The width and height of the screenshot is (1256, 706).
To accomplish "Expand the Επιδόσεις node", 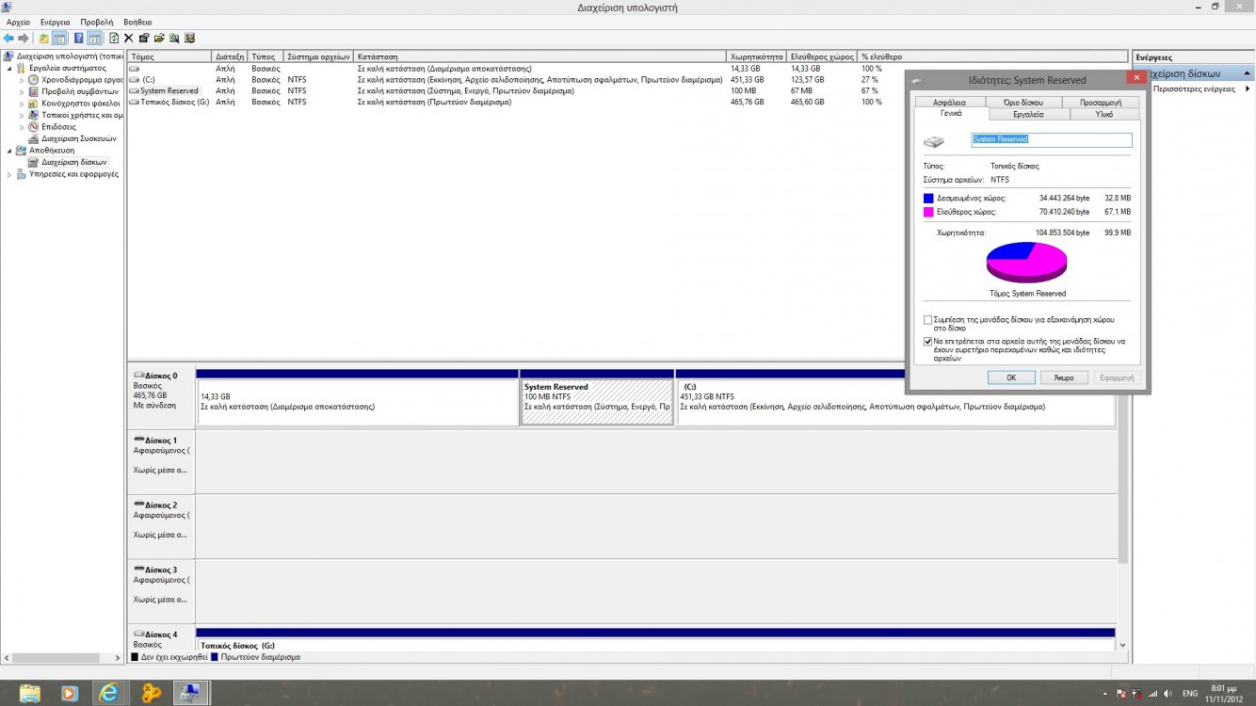I will (x=22, y=126).
